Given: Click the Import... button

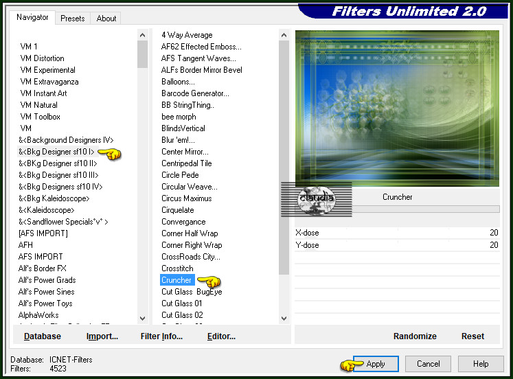Looking at the screenshot, I should click(x=102, y=336).
